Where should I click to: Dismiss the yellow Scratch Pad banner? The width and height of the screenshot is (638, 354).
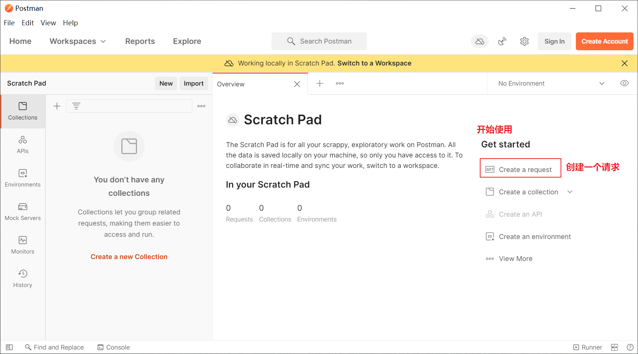[625, 63]
